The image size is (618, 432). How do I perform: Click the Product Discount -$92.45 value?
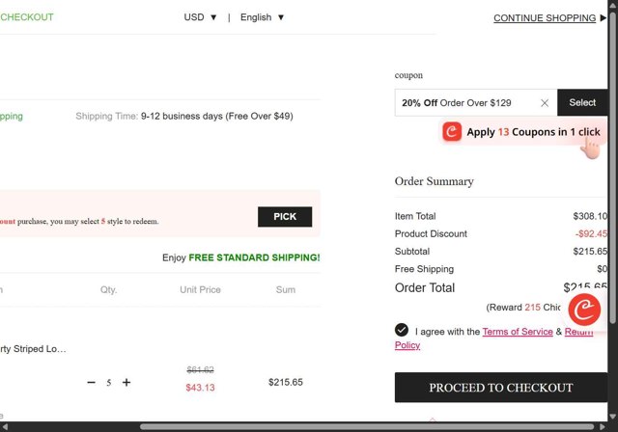pos(591,233)
